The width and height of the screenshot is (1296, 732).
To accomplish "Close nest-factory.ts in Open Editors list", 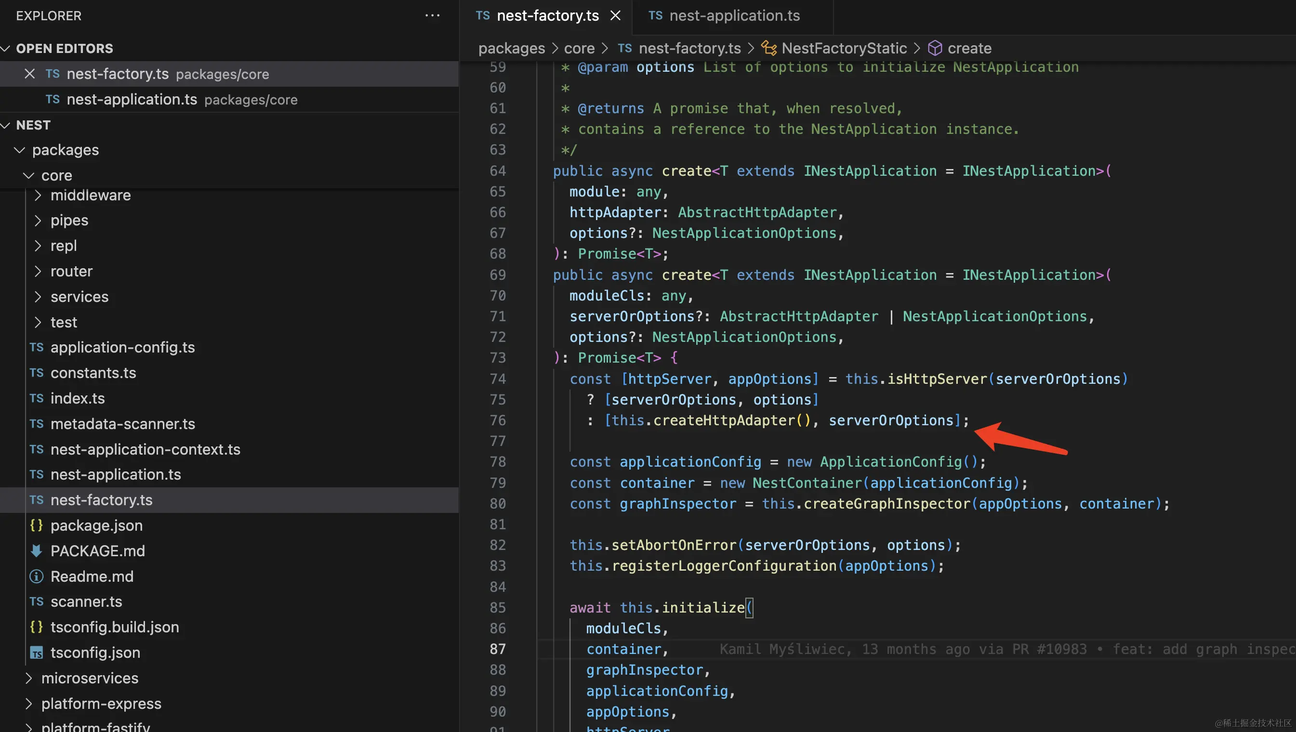I will [x=30, y=74].
